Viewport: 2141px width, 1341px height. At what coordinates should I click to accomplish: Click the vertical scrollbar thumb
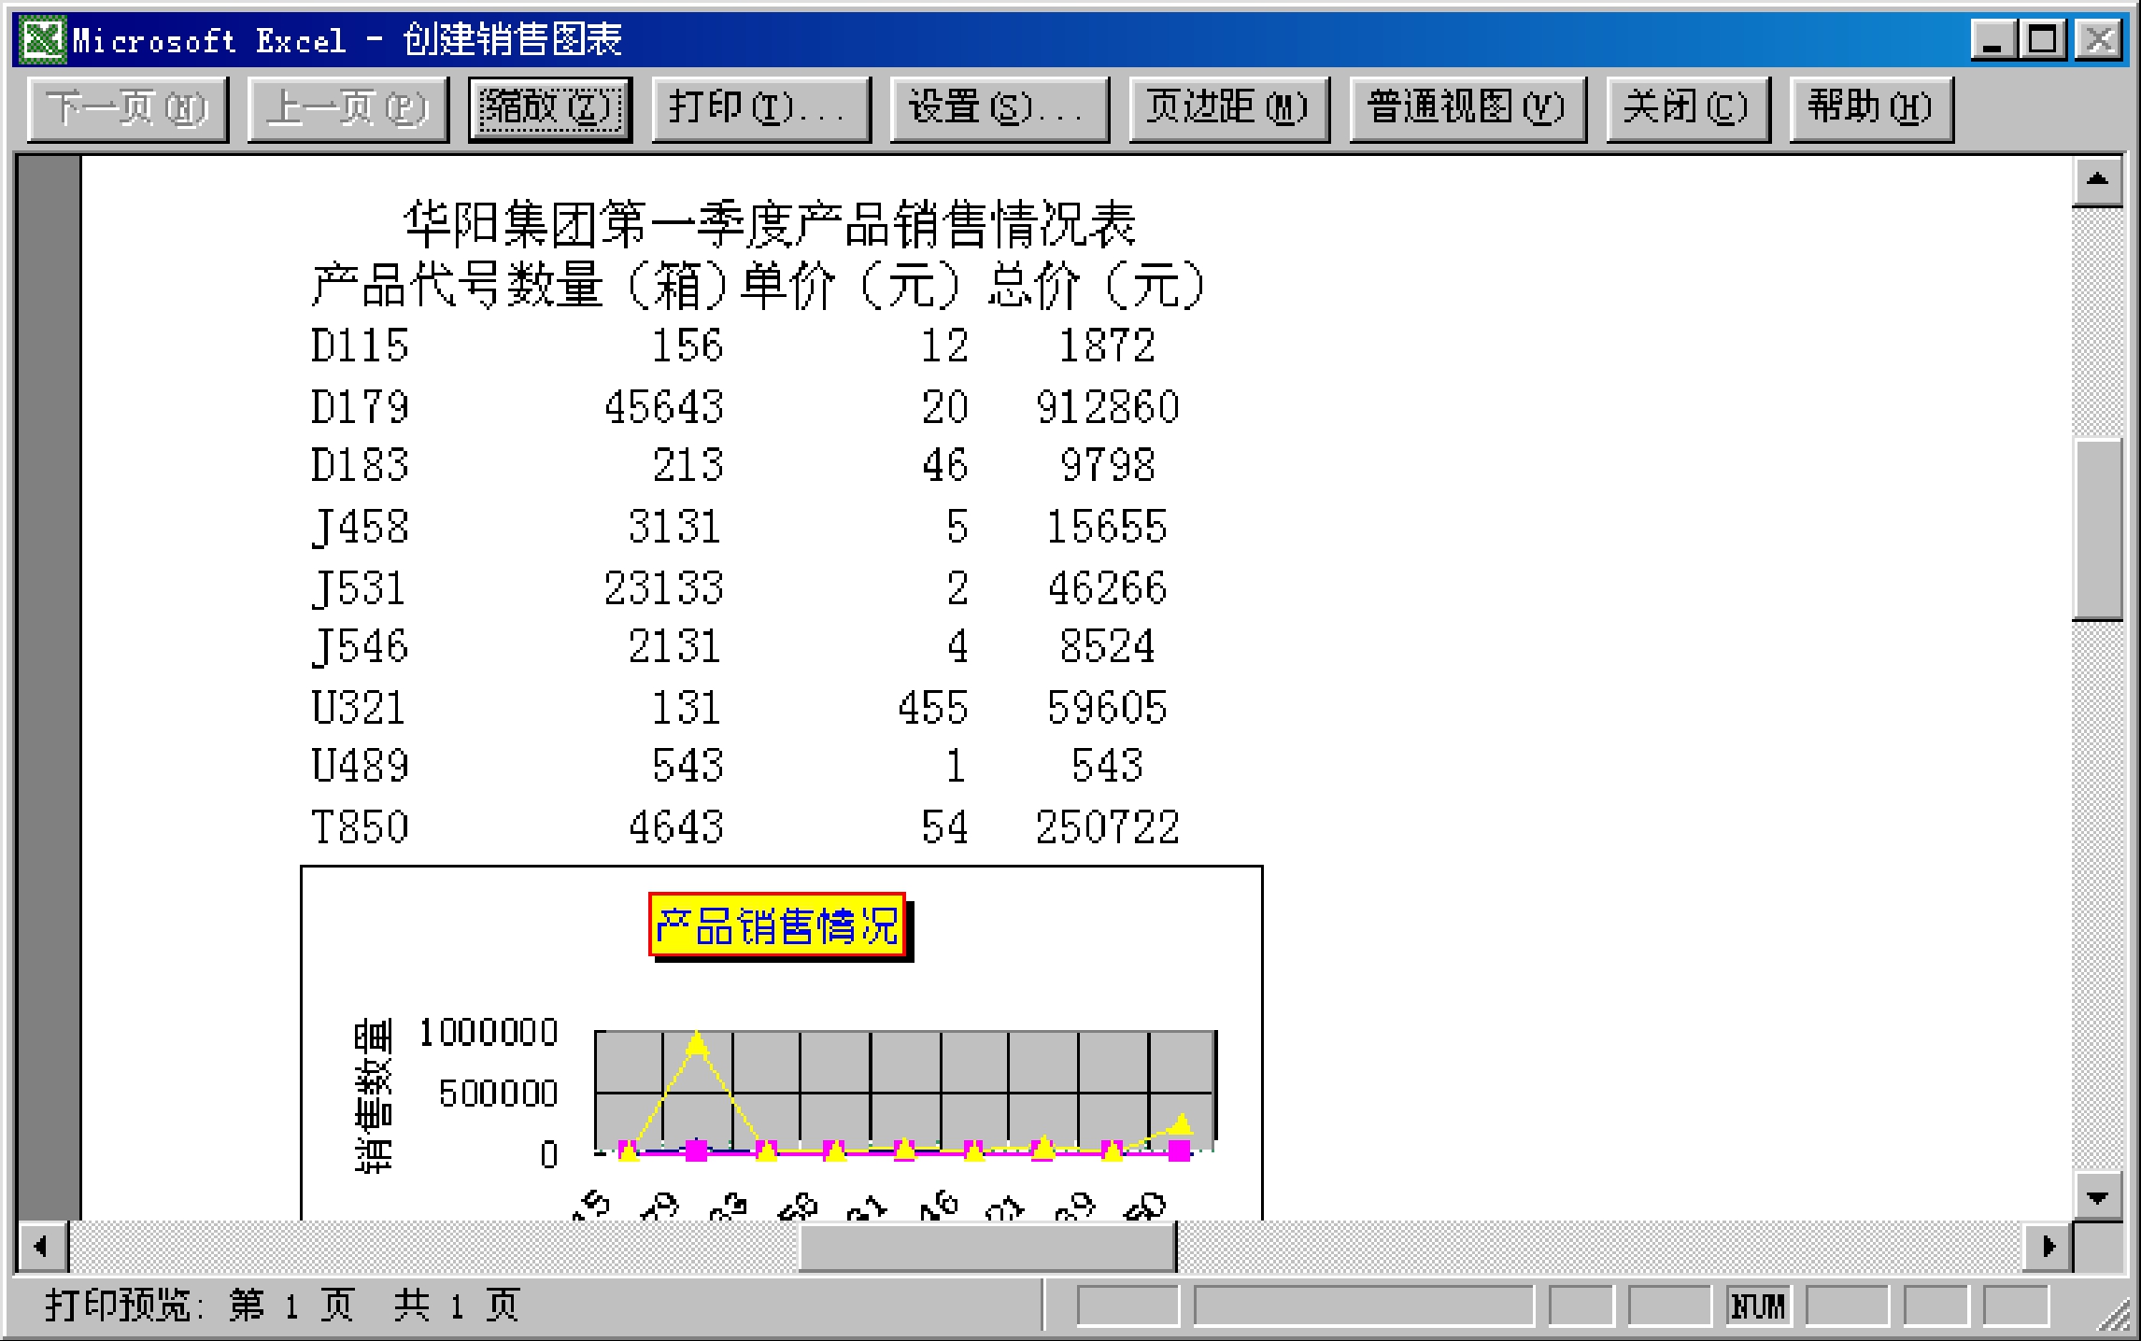tap(2096, 528)
